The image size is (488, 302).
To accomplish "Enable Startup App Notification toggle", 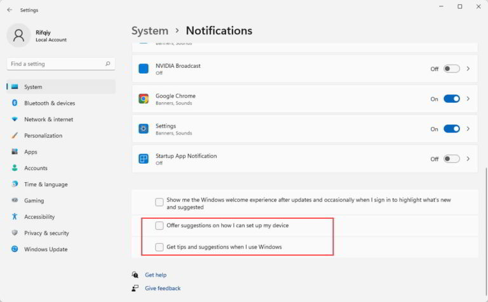I will [452, 159].
